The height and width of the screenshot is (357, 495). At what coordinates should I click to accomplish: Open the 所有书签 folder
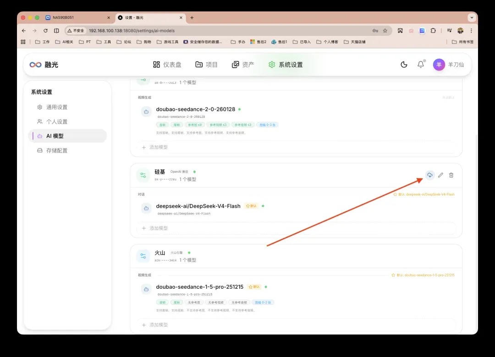click(462, 42)
